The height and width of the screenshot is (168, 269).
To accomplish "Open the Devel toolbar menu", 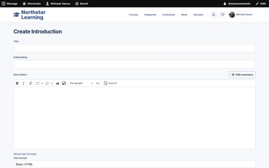I will [x=81, y=3].
